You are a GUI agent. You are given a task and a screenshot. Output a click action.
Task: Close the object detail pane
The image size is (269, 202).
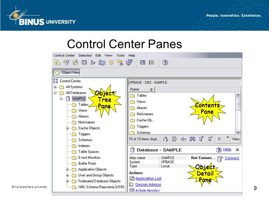(237, 150)
